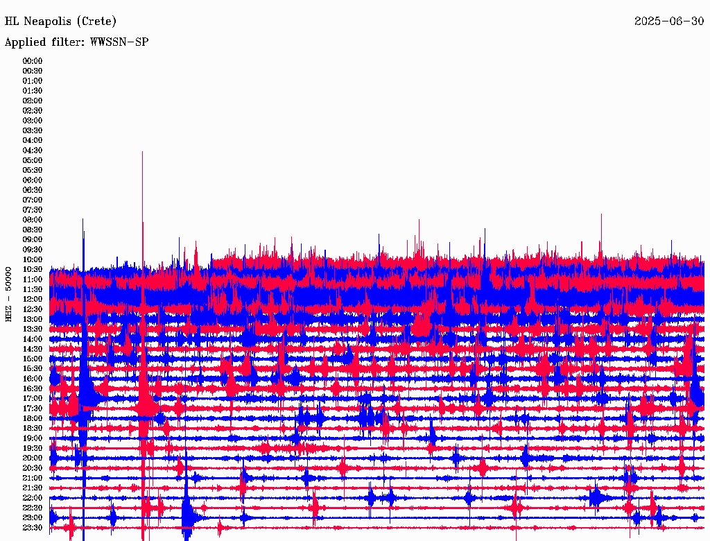This screenshot has height=541, width=710.
Task: Click the 04:00 time label
Action: (x=33, y=141)
